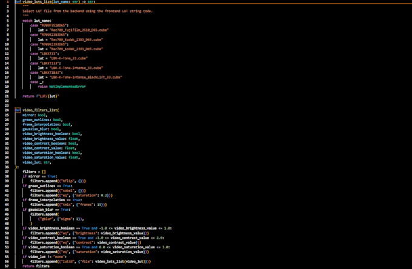Click the 'if video_saturation_boolean' condition on line 53
This screenshot has width=412, height=269.
96,247
